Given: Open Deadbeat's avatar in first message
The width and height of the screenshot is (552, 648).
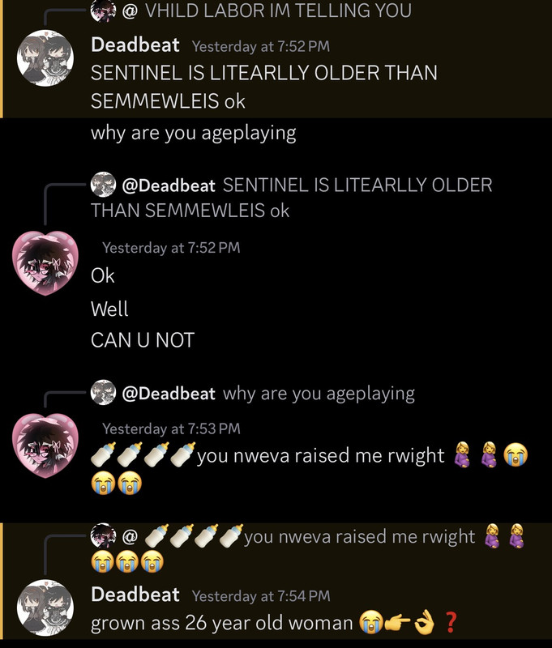Looking at the screenshot, I should click(x=45, y=58).
